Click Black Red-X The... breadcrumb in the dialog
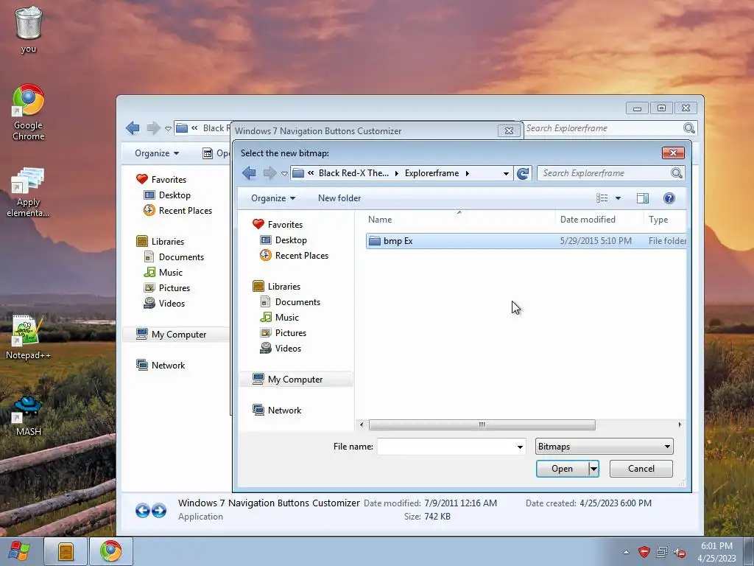 (353, 172)
